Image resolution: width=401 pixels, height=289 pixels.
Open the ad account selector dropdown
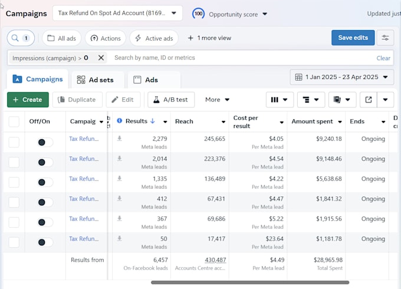[x=117, y=13]
